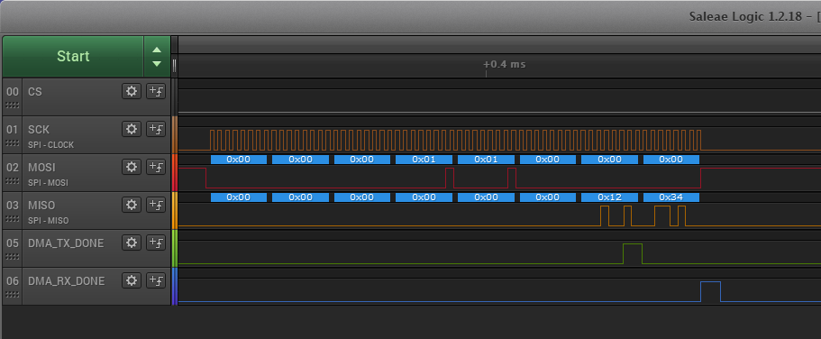
Task: Set trigger on CS channel
Action: [x=156, y=91]
